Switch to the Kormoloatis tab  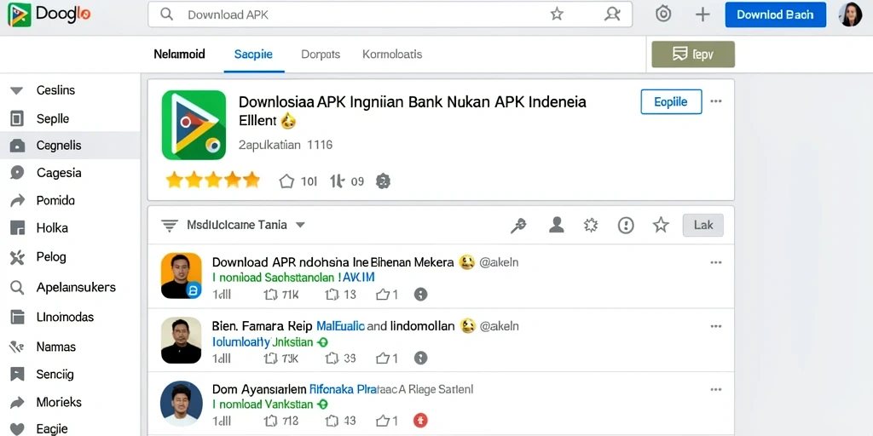click(392, 54)
